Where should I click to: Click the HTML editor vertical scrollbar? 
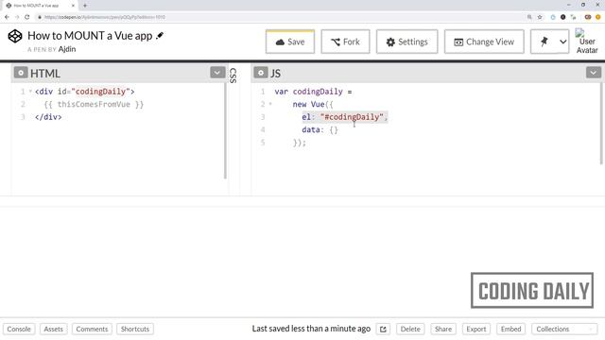coord(225,131)
